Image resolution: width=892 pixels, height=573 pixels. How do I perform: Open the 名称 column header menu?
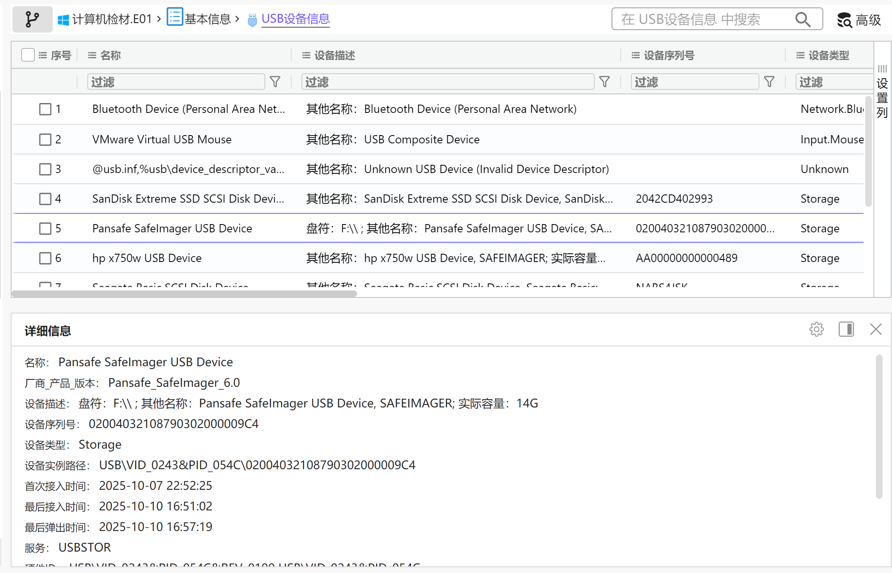tap(92, 55)
